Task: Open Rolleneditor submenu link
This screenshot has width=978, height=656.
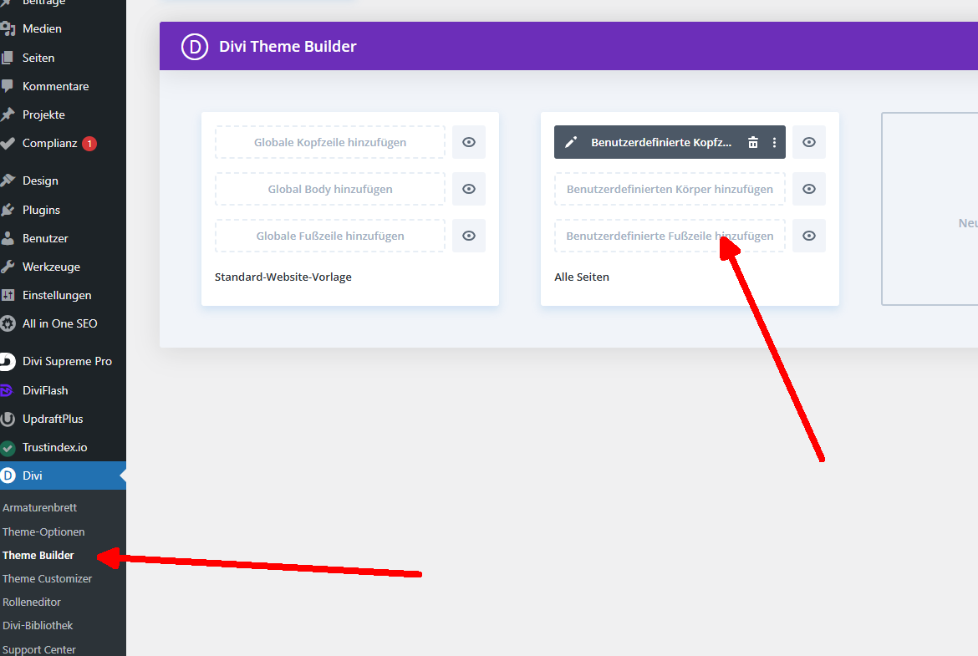Action: 32,603
